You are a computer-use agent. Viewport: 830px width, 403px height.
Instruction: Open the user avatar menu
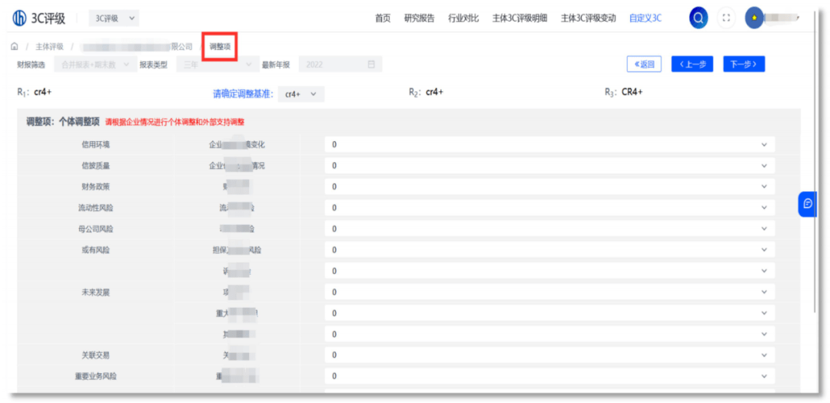pos(754,18)
